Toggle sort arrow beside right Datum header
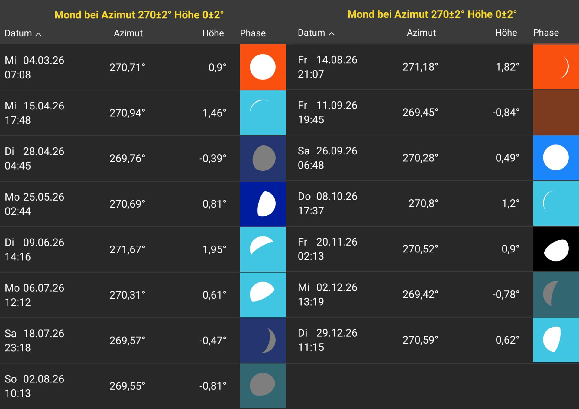 coord(332,33)
